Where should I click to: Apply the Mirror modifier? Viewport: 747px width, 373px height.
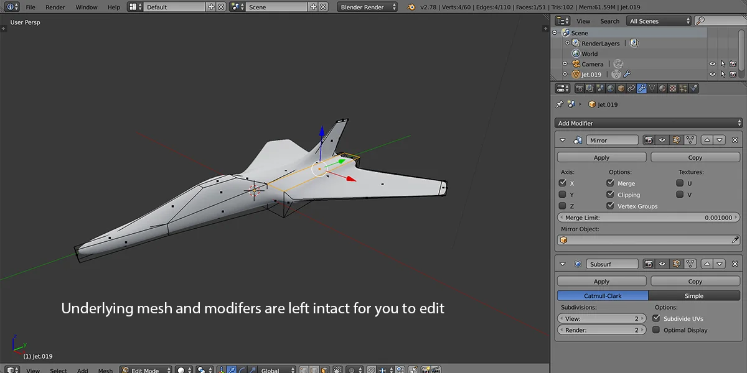[x=601, y=157]
